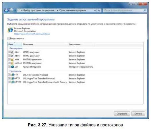151x129 pixels.
Task: Toggle the HTTP checkbox
Action: pos(9,78)
